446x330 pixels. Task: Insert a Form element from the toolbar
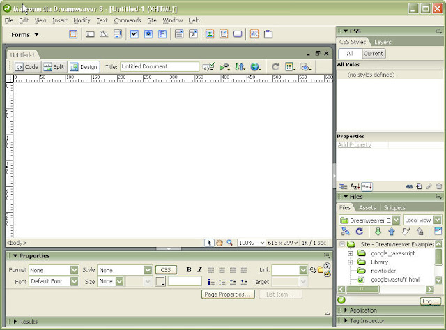click(x=73, y=34)
